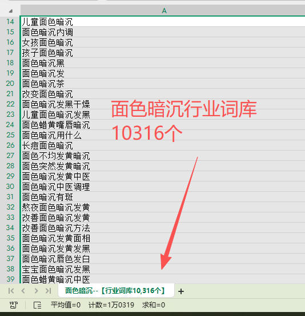Click cell containing 孩子面色暗沉

(163, 53)
